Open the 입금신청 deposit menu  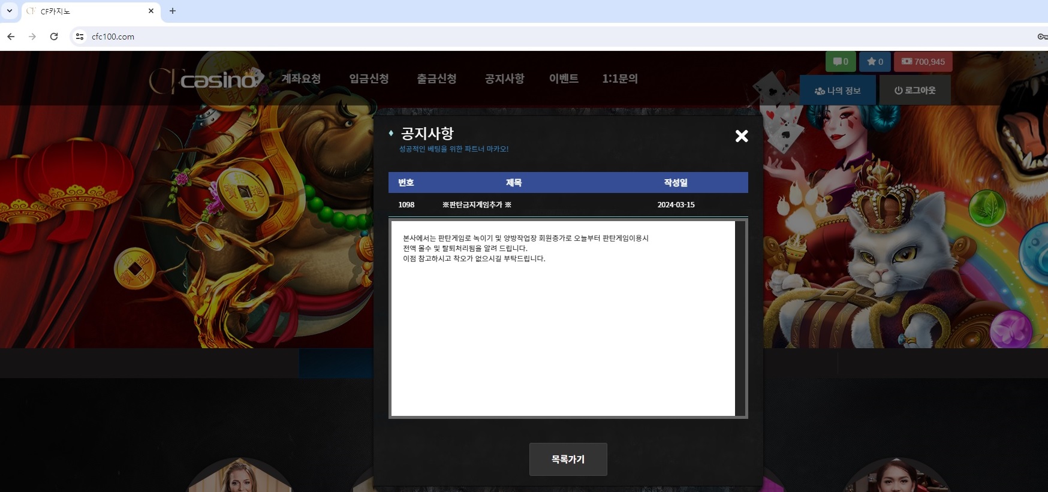369,79
